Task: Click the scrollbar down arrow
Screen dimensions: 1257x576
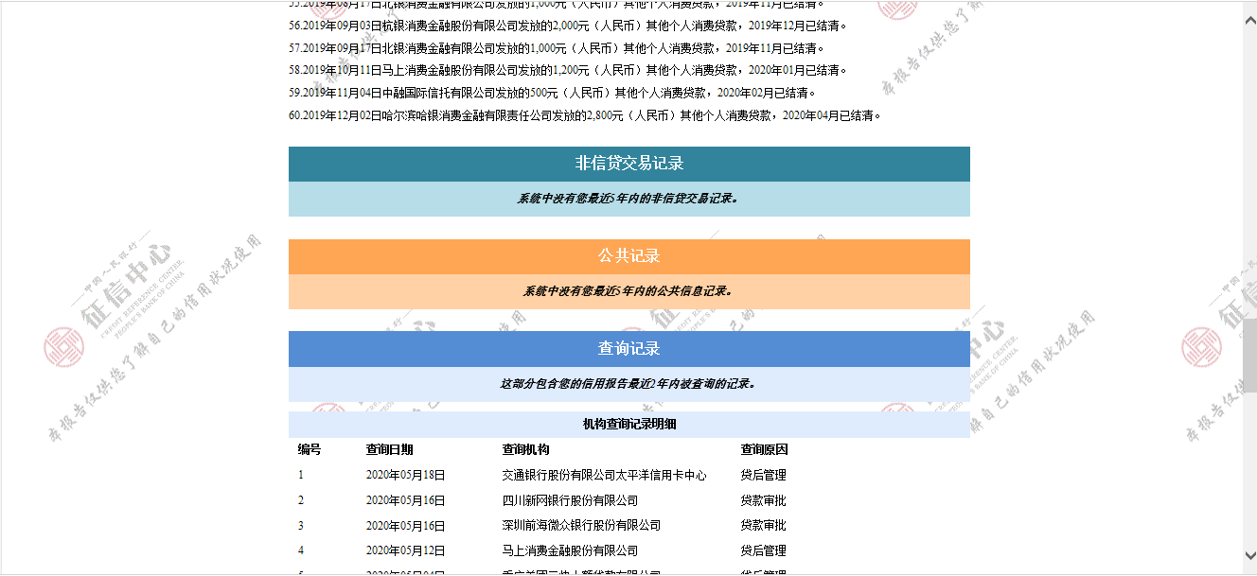Action: point(1249,556)
